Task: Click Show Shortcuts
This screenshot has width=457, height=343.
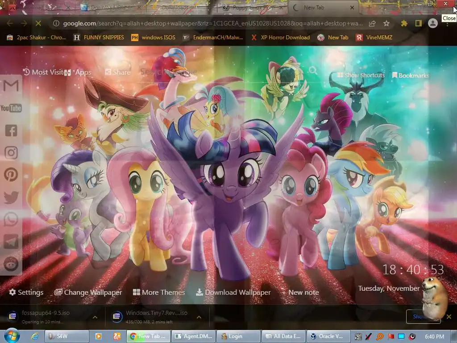Action: pyautogui.click(x=361, y=75)
